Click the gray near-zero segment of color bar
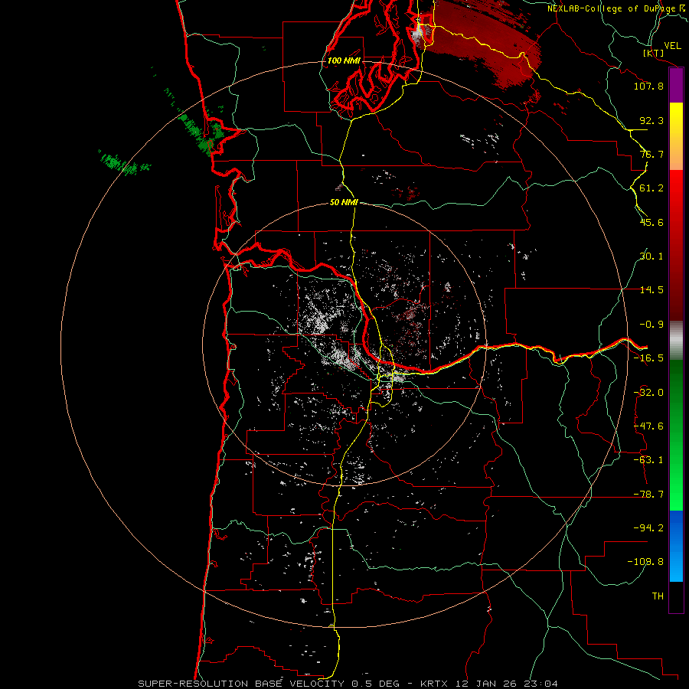Screen dimensions: 689x689 coord(676,341)
